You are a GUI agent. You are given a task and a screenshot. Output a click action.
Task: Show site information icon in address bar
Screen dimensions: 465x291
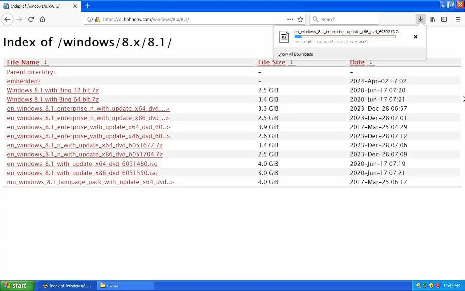90,19
